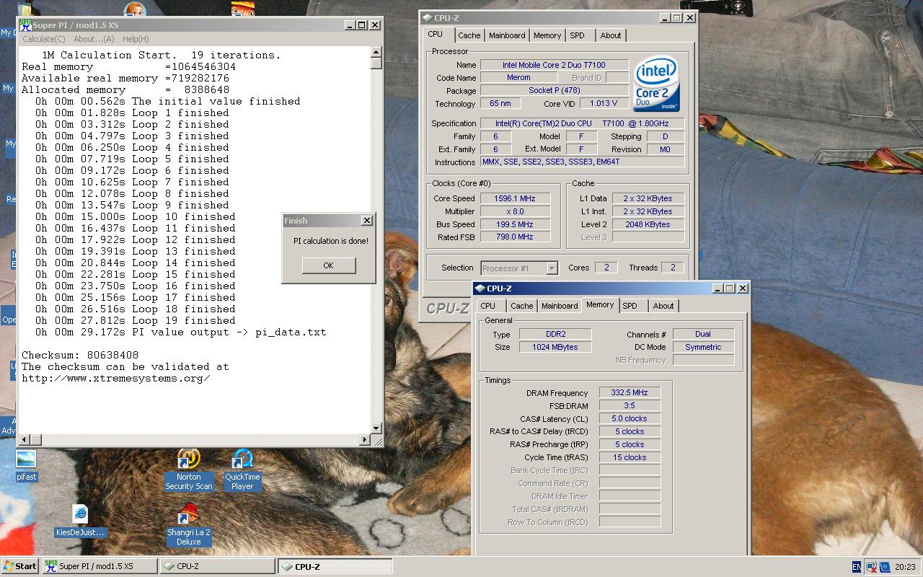This screenshot has height=577, width=923.
Task: Click the xtremesystems.org URL text in Super PI
Action: click(x=115, y=379)
